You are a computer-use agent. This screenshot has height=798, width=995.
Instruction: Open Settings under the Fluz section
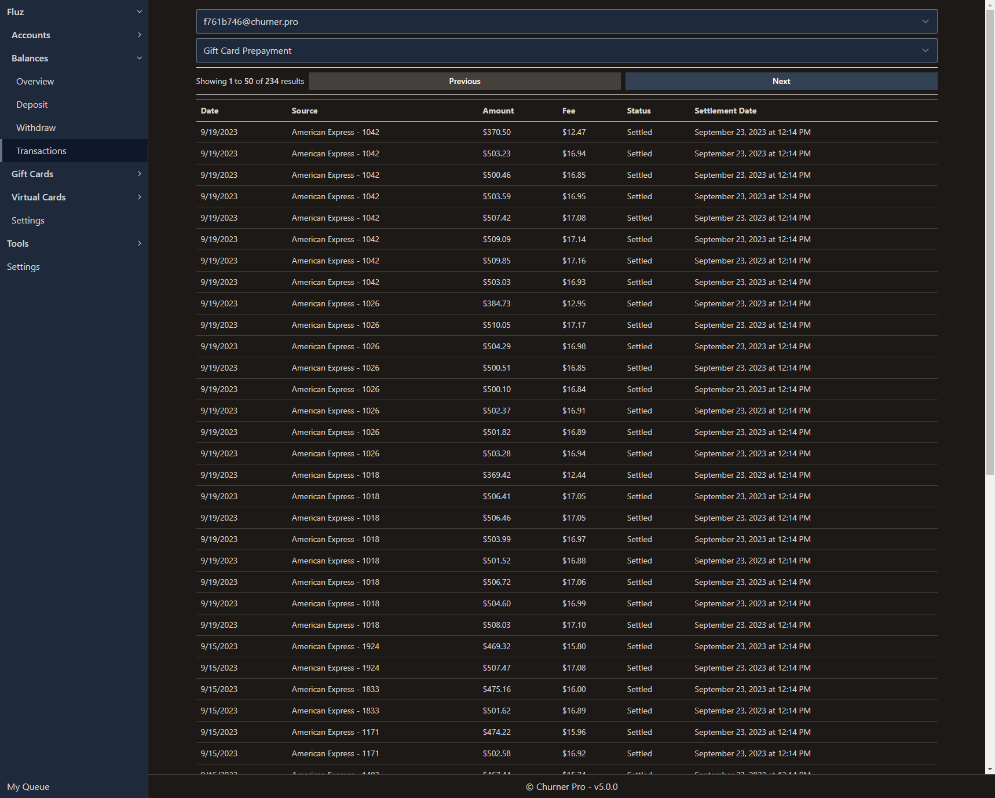pos(28,220)
